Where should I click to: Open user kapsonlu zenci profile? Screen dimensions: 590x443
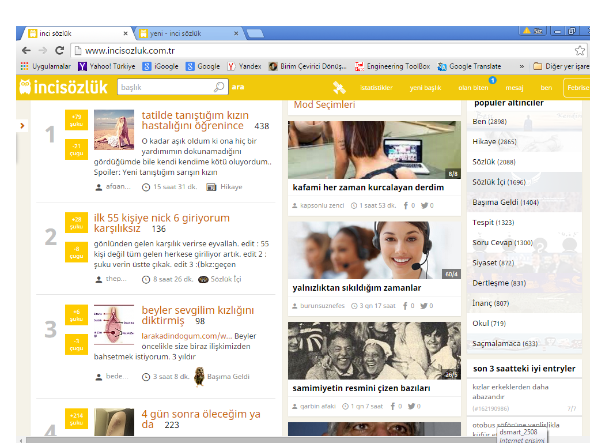click(x=322, y=205)
